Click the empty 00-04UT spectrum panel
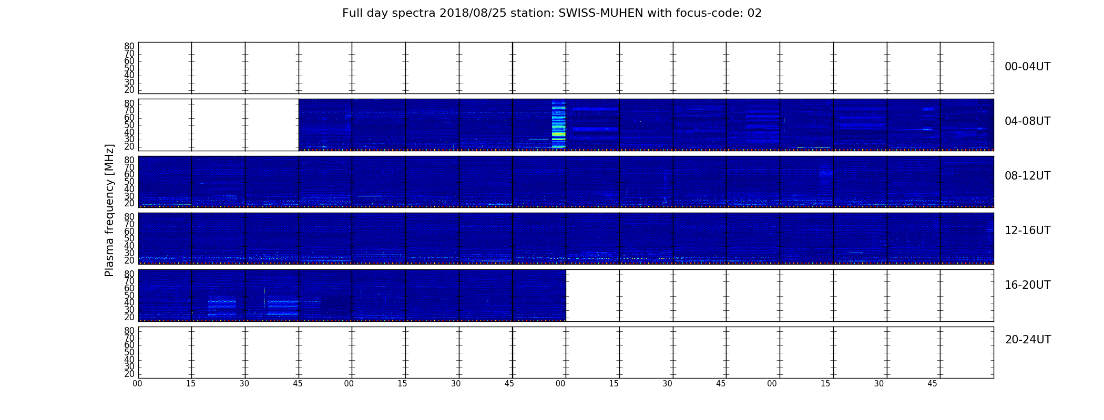1104x420 pixels. [x=566, y=68]
